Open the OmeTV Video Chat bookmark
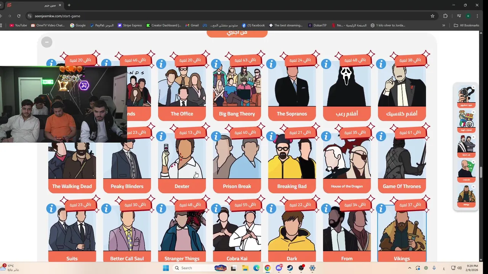Screen dimensions: 488x274 48,25
